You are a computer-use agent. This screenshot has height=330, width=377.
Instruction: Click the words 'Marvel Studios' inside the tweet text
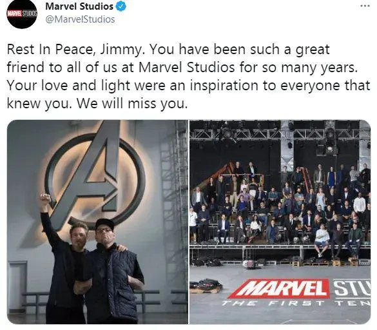point(187,67)
